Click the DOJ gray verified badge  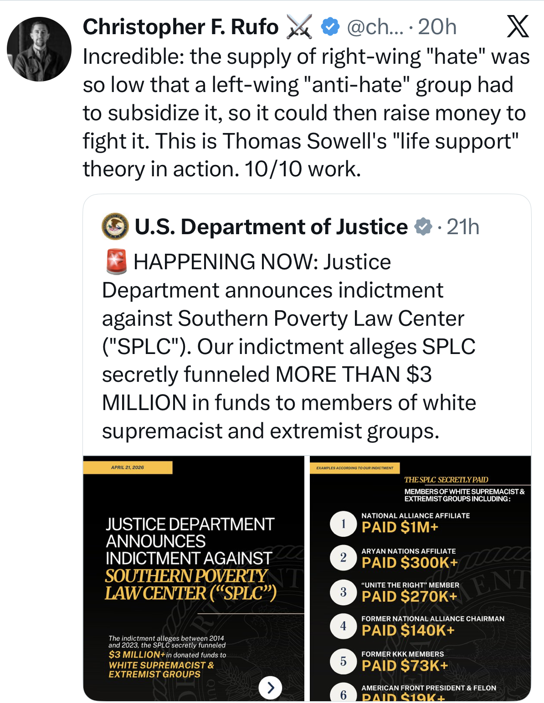click(x=423, y=227)
